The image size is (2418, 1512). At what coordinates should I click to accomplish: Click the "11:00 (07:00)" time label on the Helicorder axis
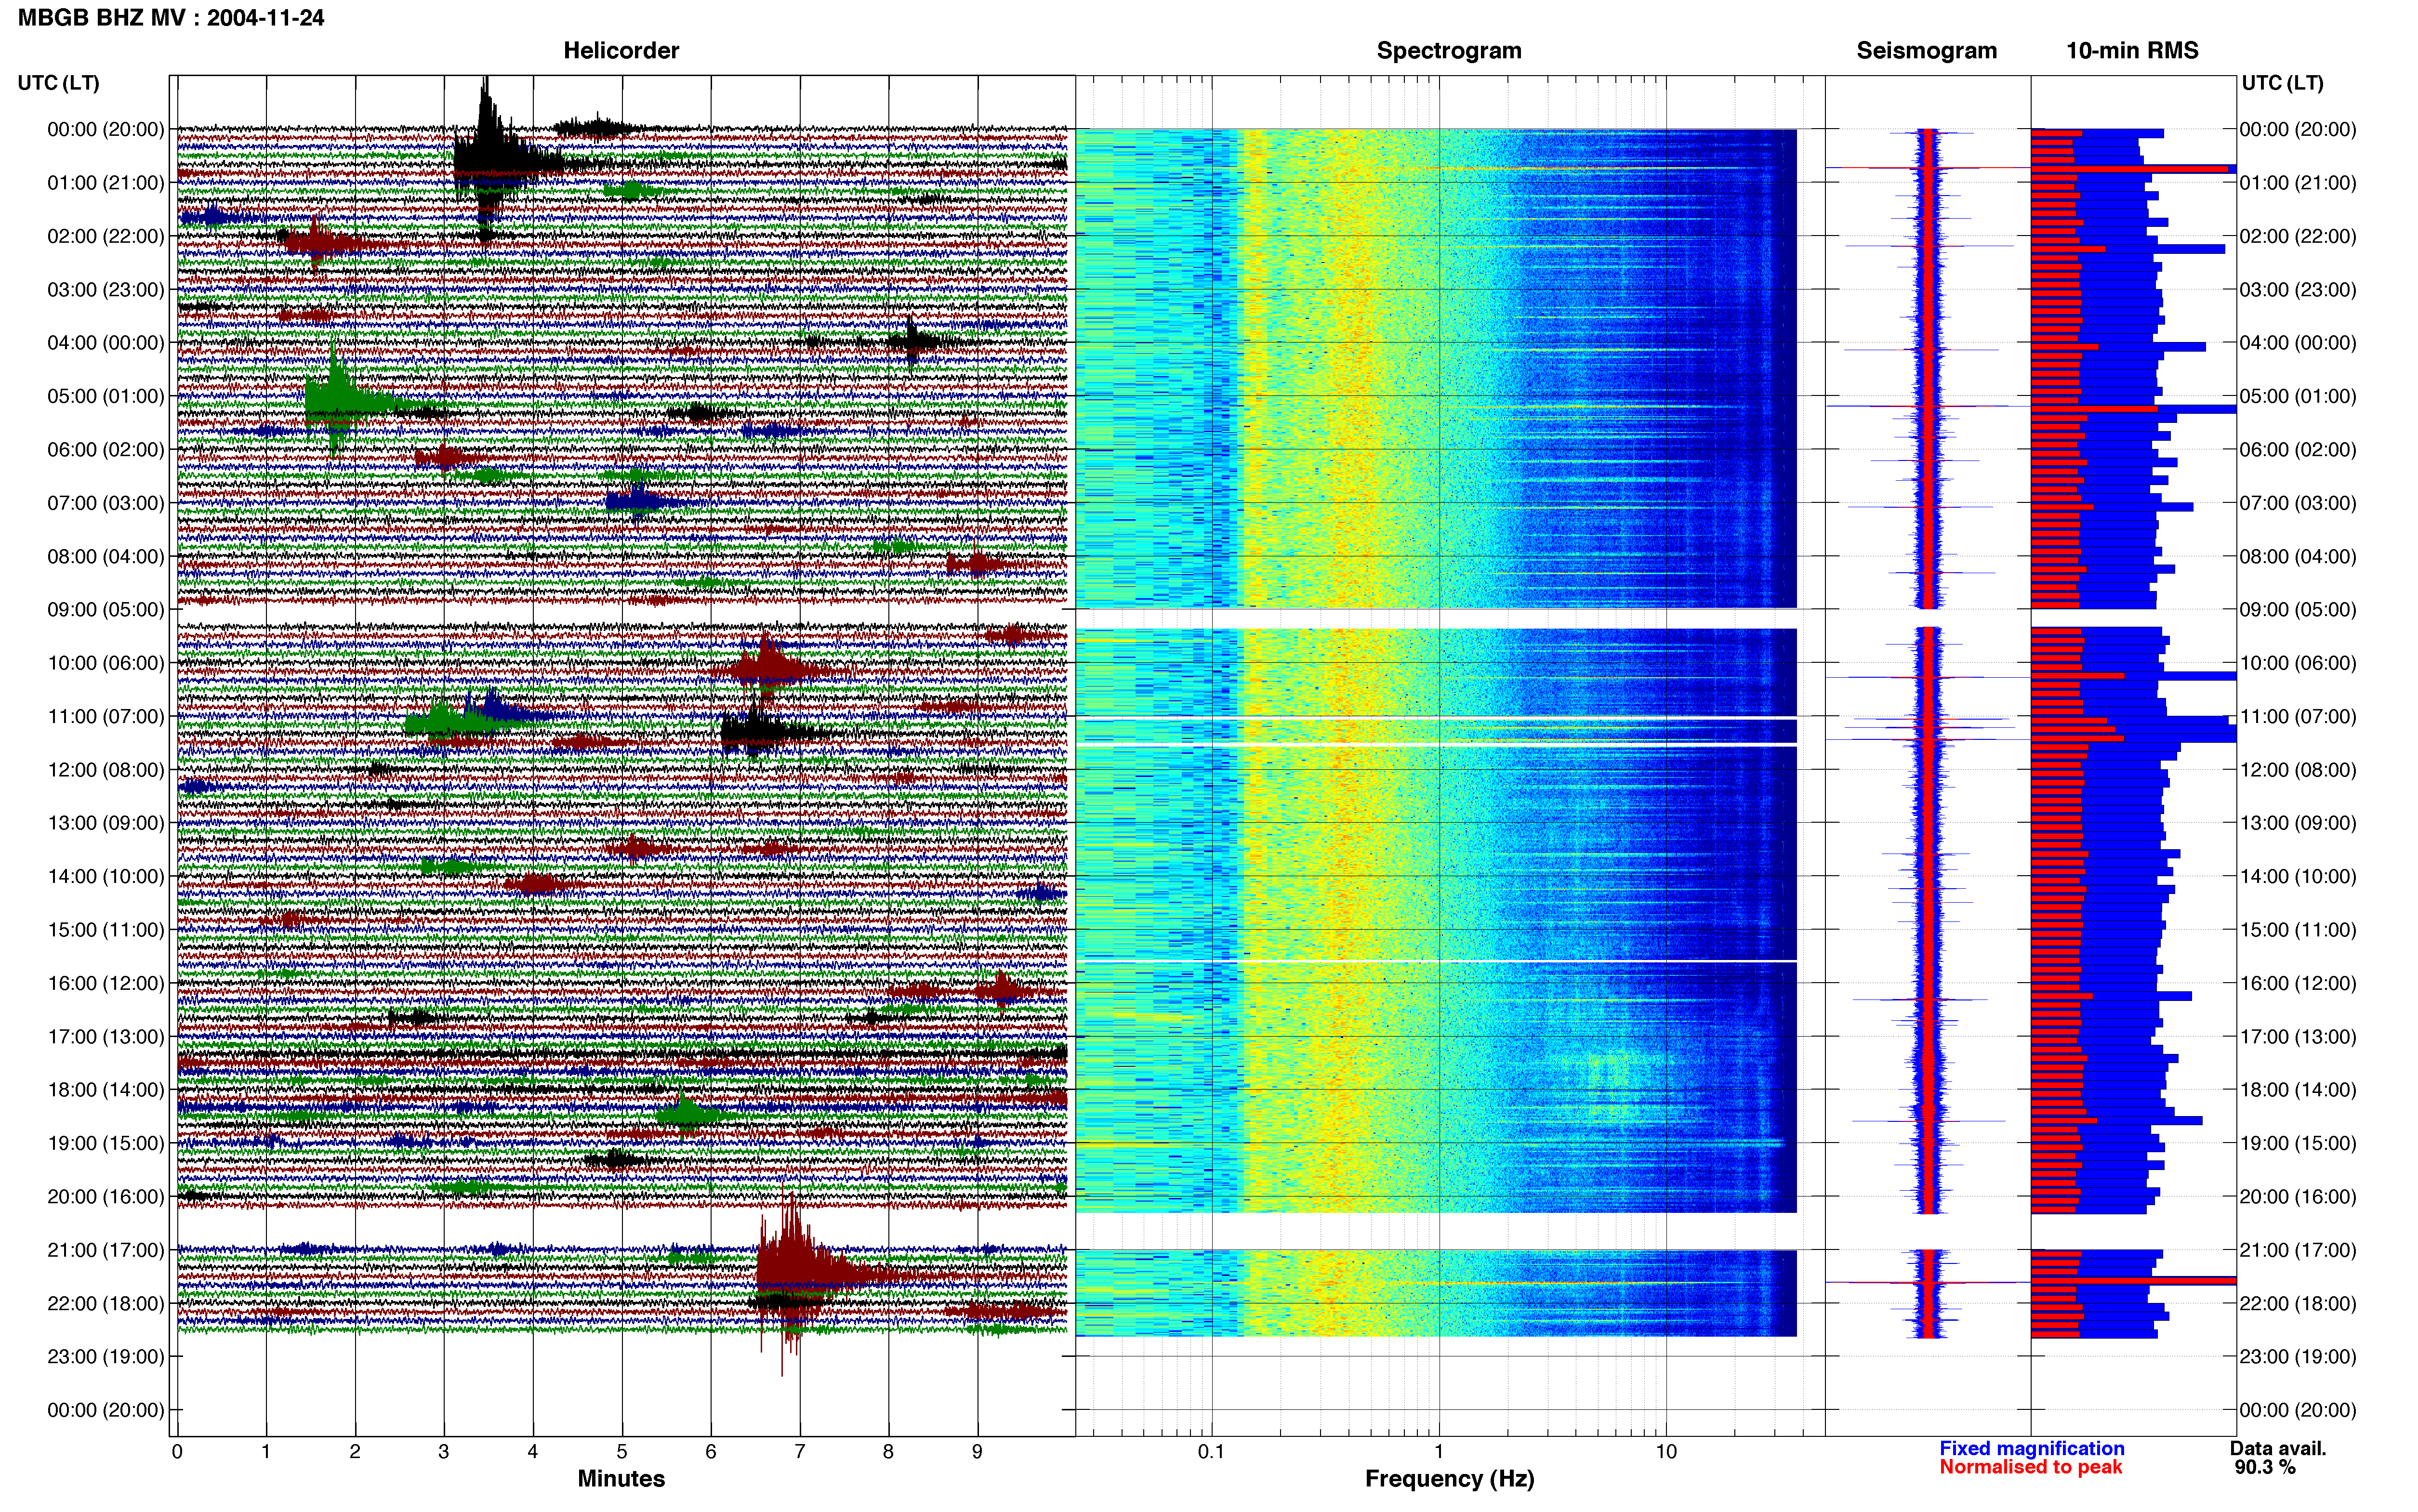tap(105, 716)
